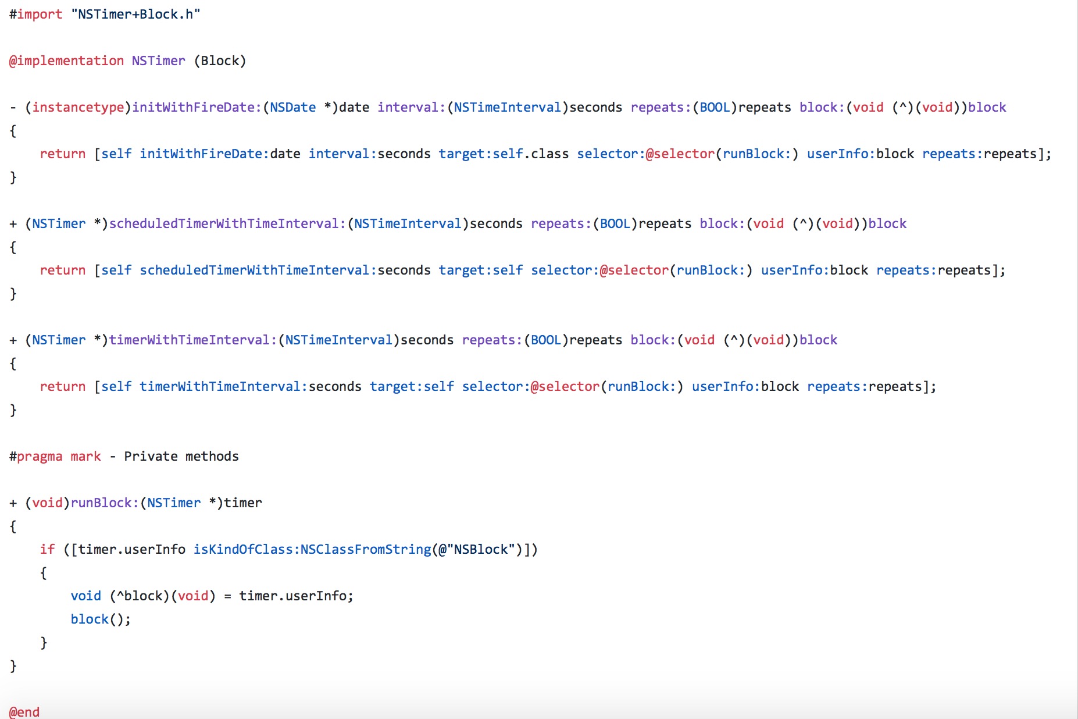
Task: Click @selector in scheduledTimer return statement
Action: 634,270
